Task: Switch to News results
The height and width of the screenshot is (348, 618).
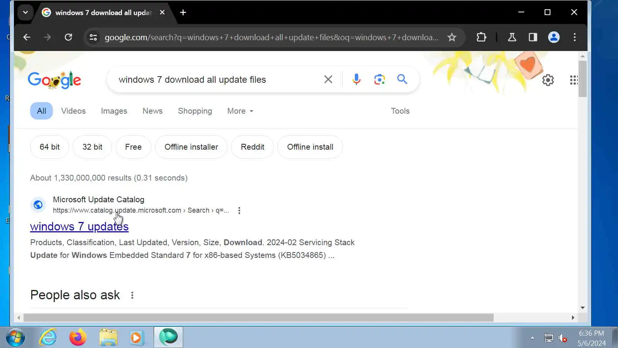Action: pos(153,111)
